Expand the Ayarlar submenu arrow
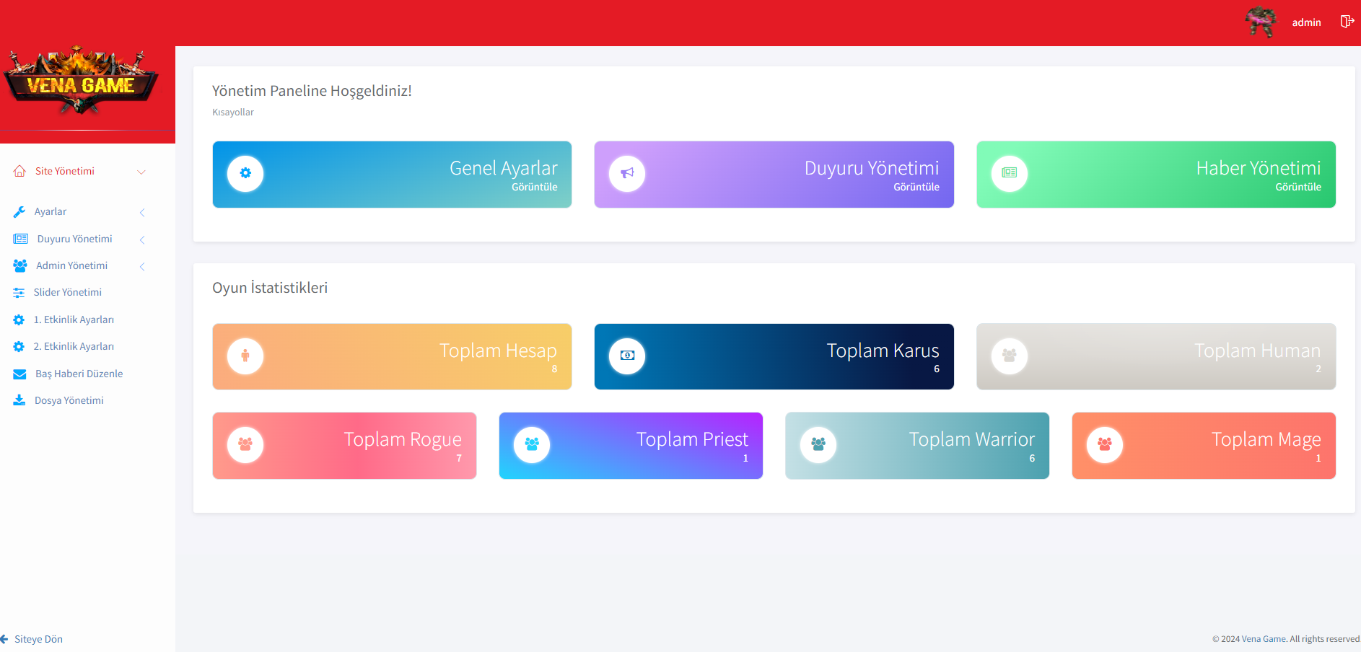This screenshot has height=652, width=1361. (142, 212)
